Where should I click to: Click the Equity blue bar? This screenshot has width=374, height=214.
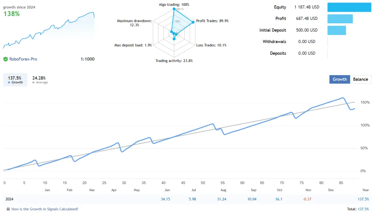point(349,7)
